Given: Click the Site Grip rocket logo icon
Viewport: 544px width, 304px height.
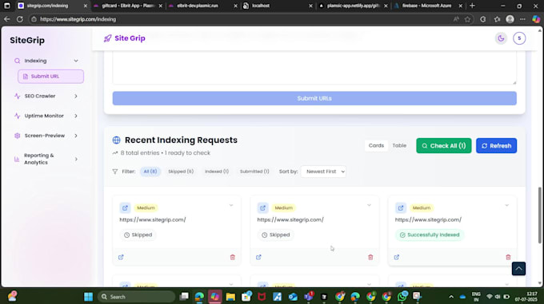Looking at the screenshot, I should pos(107,38).
